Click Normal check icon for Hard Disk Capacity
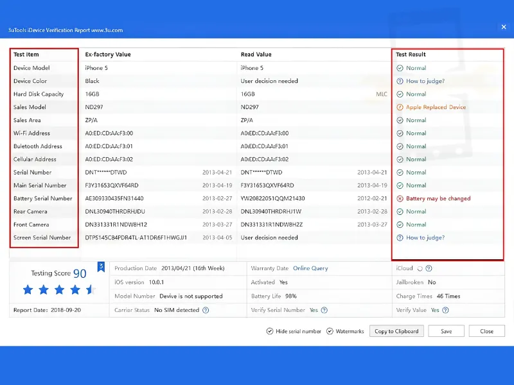 pos(400,94)
